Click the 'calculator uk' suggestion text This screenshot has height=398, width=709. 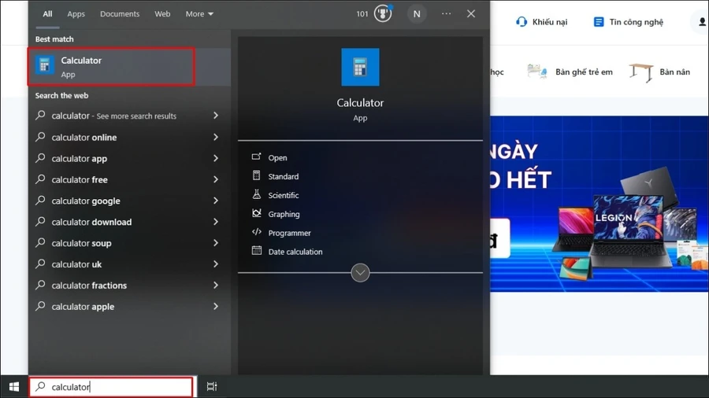point(76,264)
